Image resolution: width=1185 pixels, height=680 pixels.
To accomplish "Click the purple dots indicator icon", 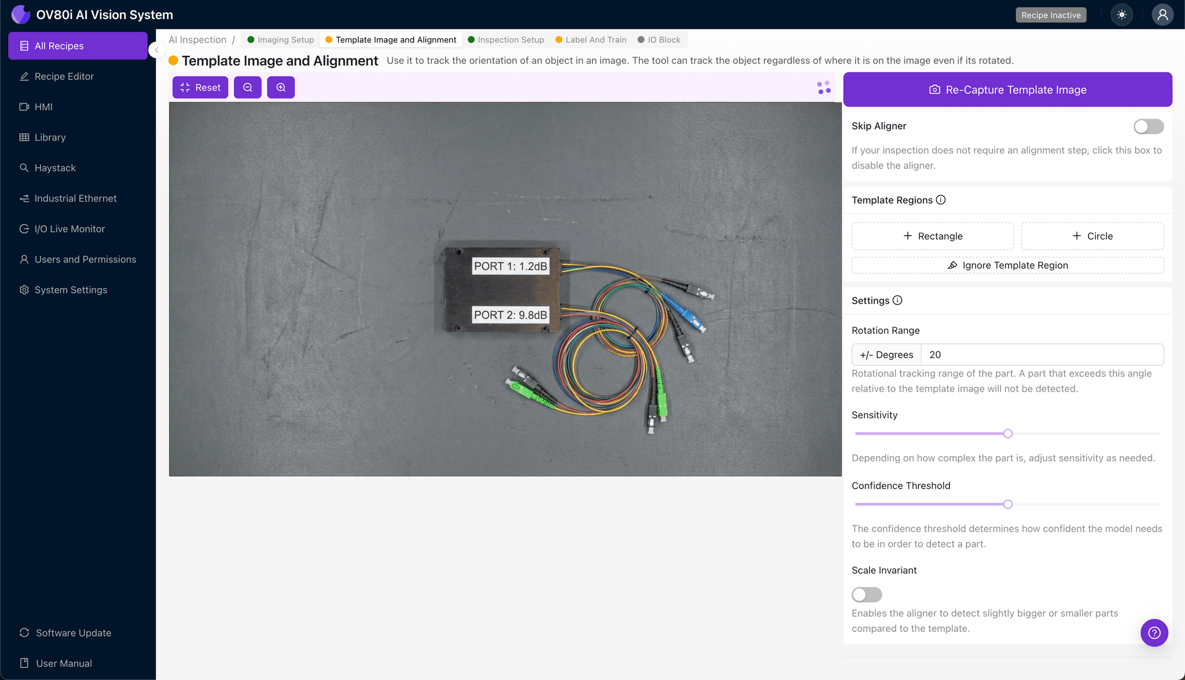I will click(x=824, y=87).
